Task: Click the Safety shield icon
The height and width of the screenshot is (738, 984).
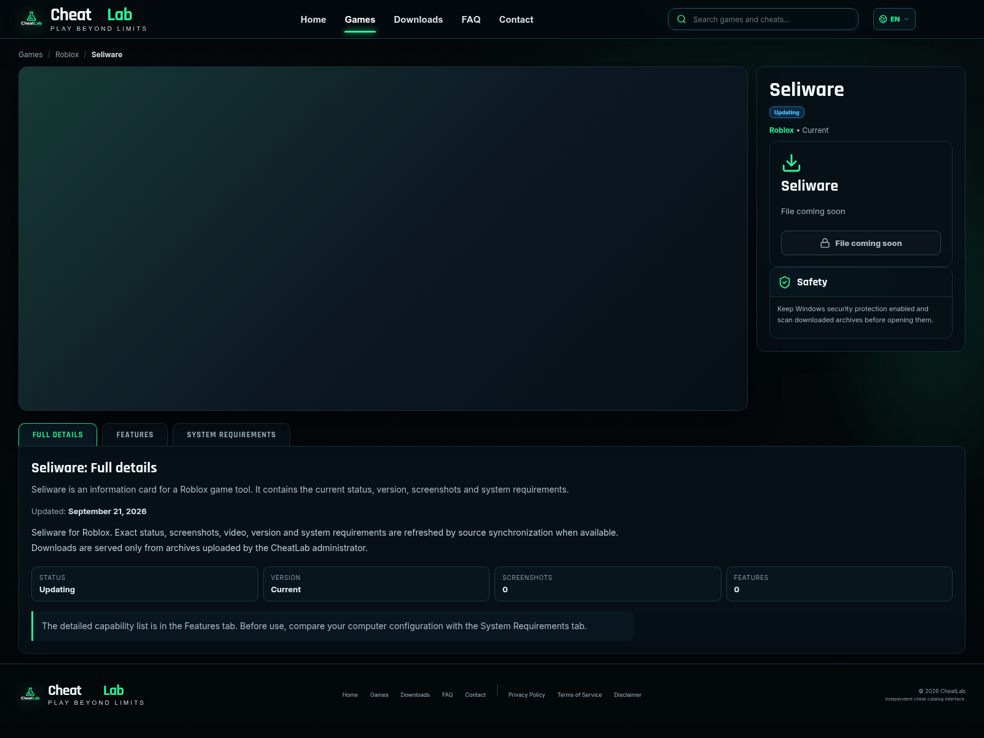Action: pyautogui.click(x=785, y=282)
